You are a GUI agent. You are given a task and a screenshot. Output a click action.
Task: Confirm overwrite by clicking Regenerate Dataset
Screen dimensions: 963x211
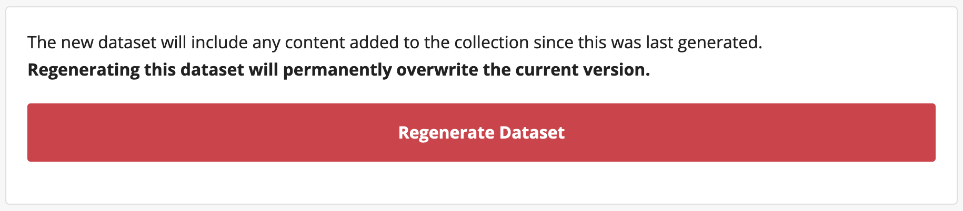coord(481,132)
